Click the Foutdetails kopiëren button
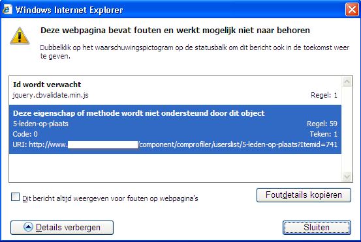 click(304, 195)
